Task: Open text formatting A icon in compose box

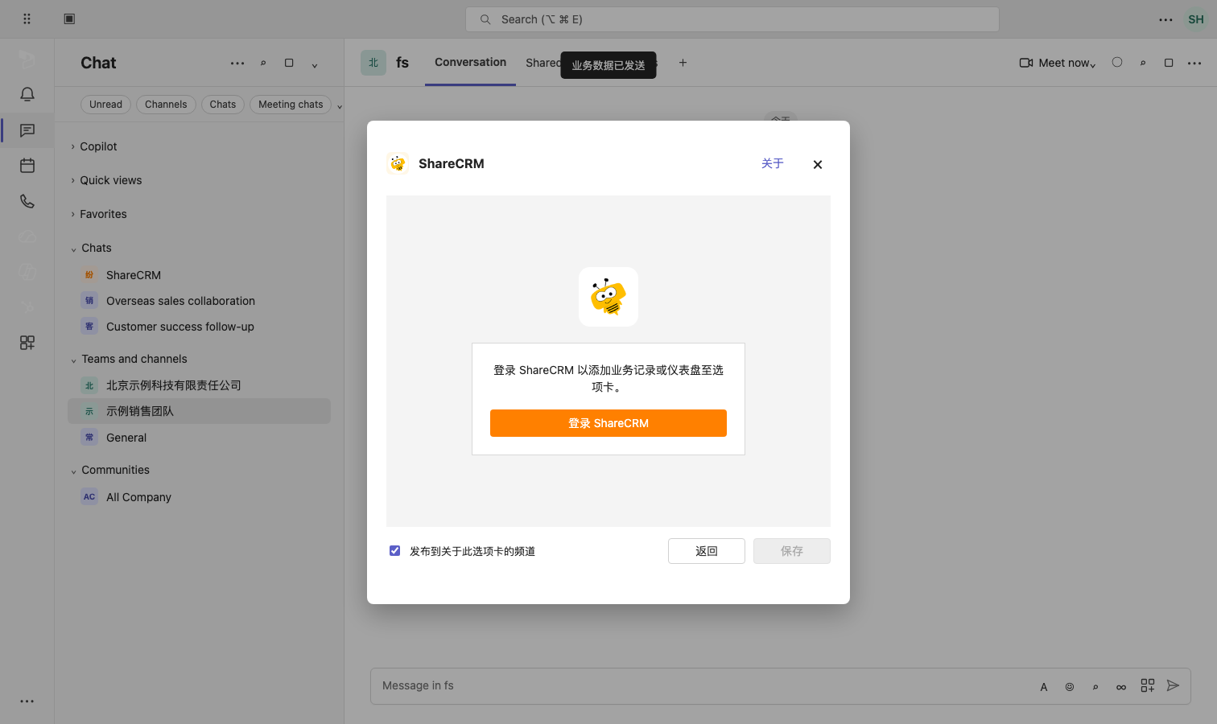Action: tap(1044, 687)
